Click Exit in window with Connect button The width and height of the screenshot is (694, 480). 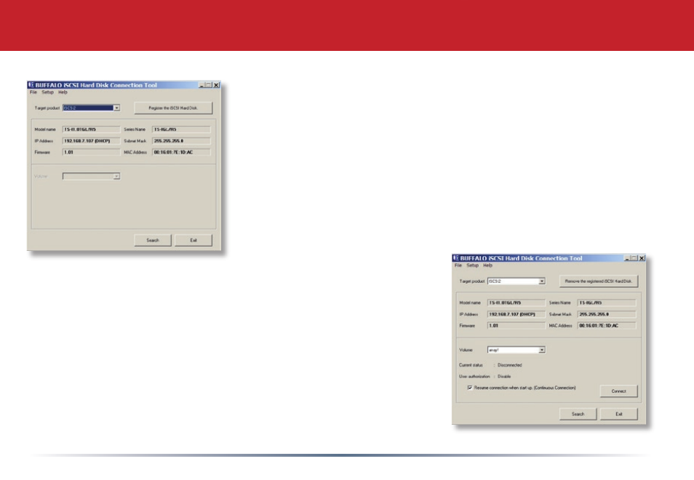[619, 414]
